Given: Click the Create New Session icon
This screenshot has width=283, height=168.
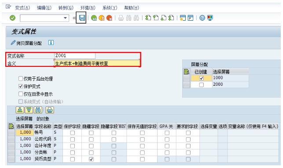Looking at the screenshot, I should [183, 18].
